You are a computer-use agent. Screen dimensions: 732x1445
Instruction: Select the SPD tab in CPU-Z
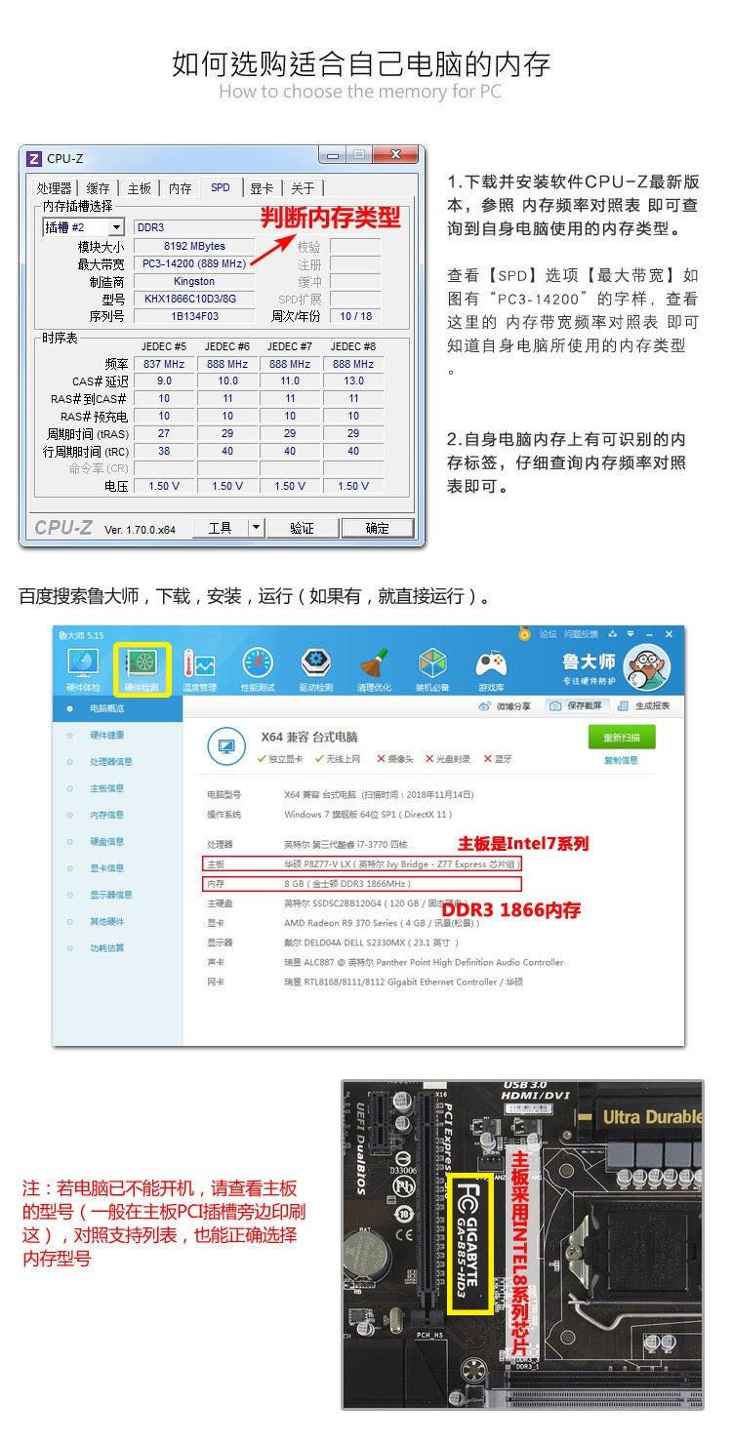click(221, 187)
